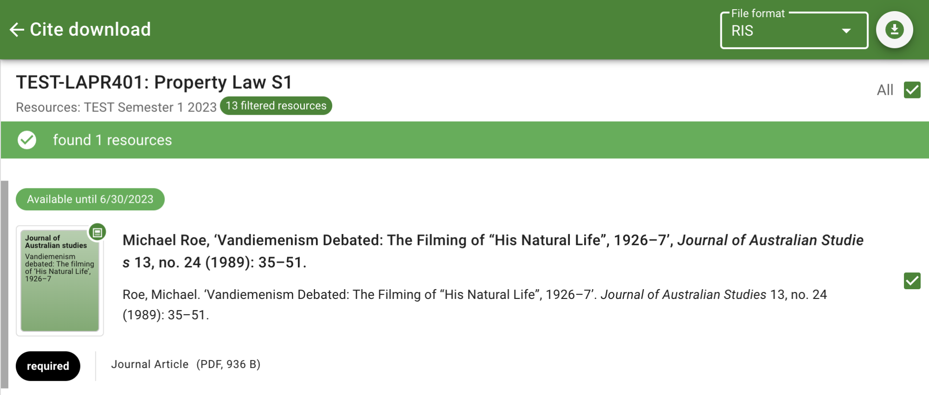
Task: Click the 13 filtered resources chip
Action: pos(276,106)
